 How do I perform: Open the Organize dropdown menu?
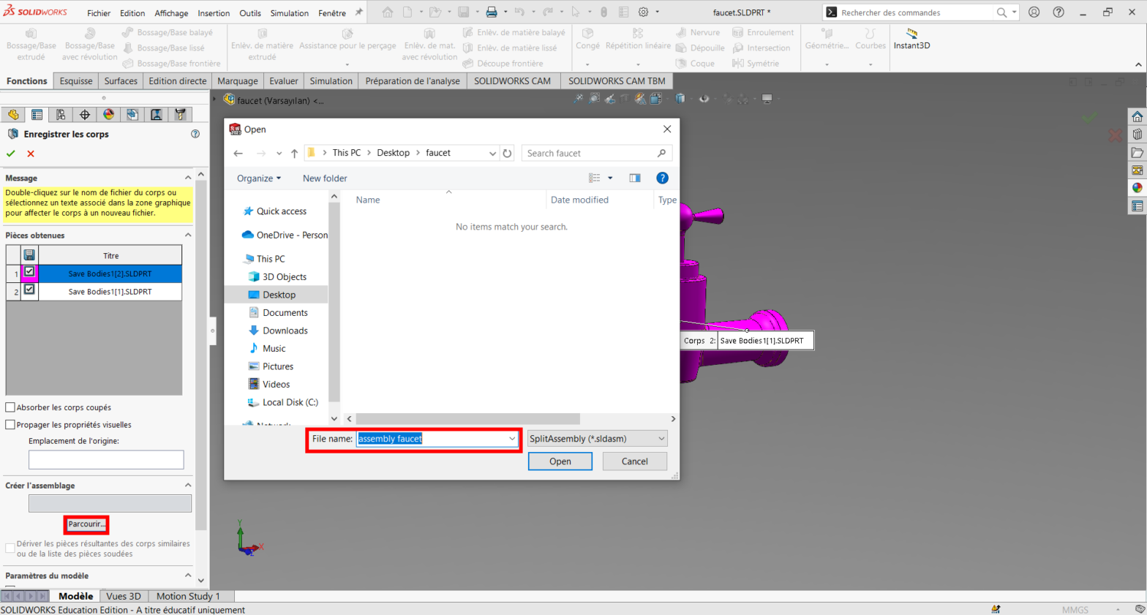259,178
